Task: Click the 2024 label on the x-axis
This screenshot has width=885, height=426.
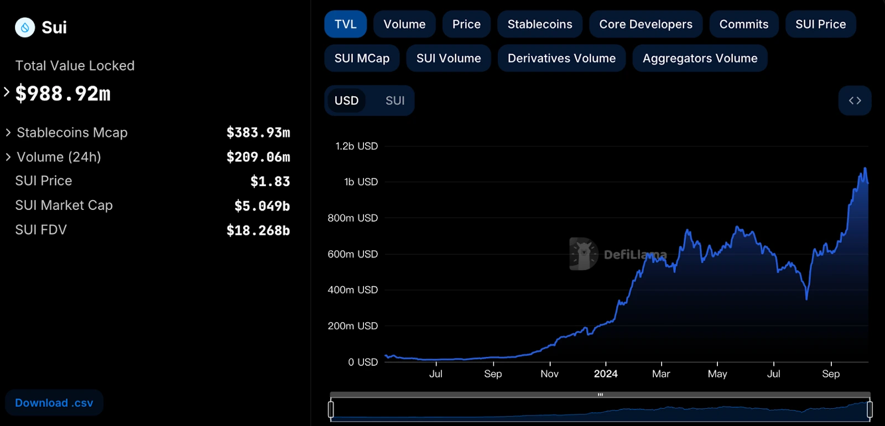Action: 606,374
